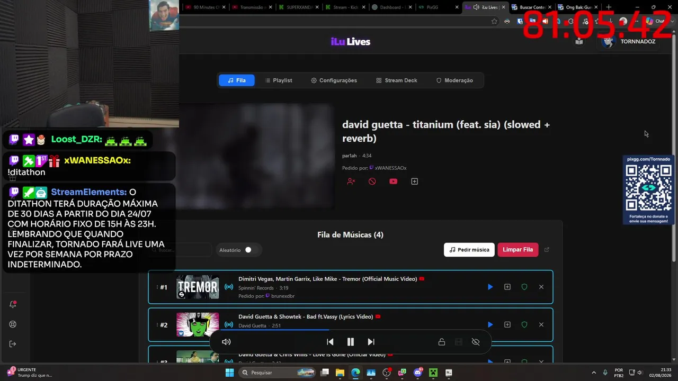This screenshot has height=381, width=678.
Task: Open Microsoft Edge from the taskbar
Action: coord(355,373)
